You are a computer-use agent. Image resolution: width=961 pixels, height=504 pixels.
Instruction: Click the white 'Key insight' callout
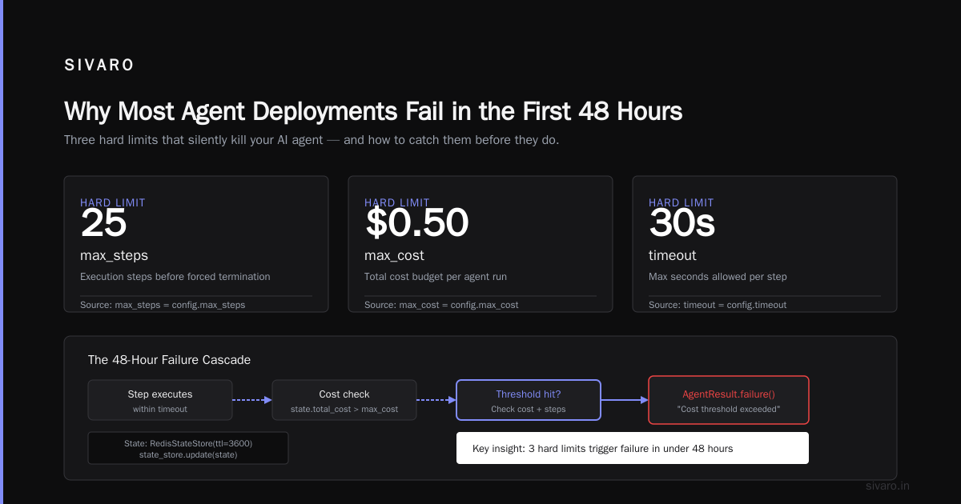(x=633, y=448)
